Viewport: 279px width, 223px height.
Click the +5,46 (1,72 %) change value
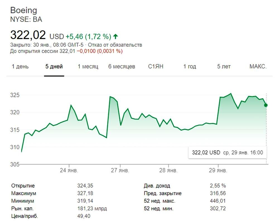(88, 37)
